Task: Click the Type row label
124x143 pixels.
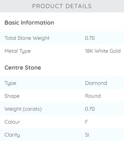Action: [x=10, y=83]
